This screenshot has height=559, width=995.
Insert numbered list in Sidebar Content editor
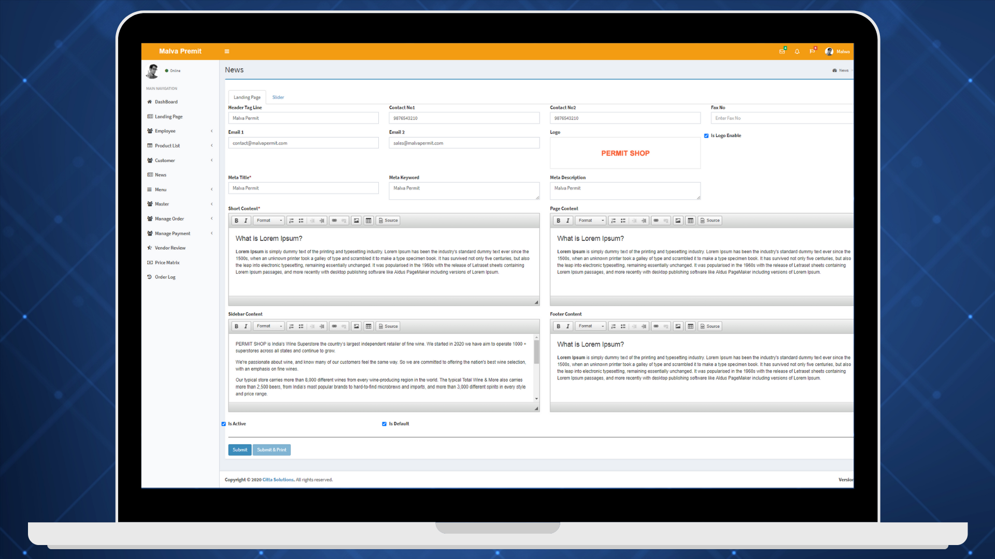[292, 326]
